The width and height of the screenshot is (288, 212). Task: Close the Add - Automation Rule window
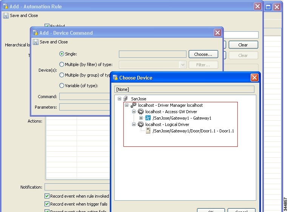tap(258, 6)
